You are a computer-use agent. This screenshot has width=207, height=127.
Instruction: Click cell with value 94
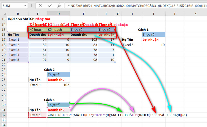(x=38, y=40)
